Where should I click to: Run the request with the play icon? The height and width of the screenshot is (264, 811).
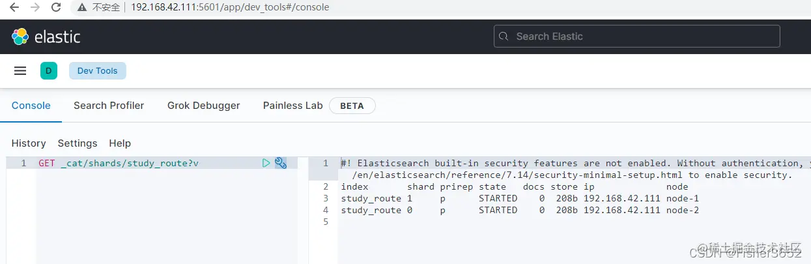tap(266, 163)
